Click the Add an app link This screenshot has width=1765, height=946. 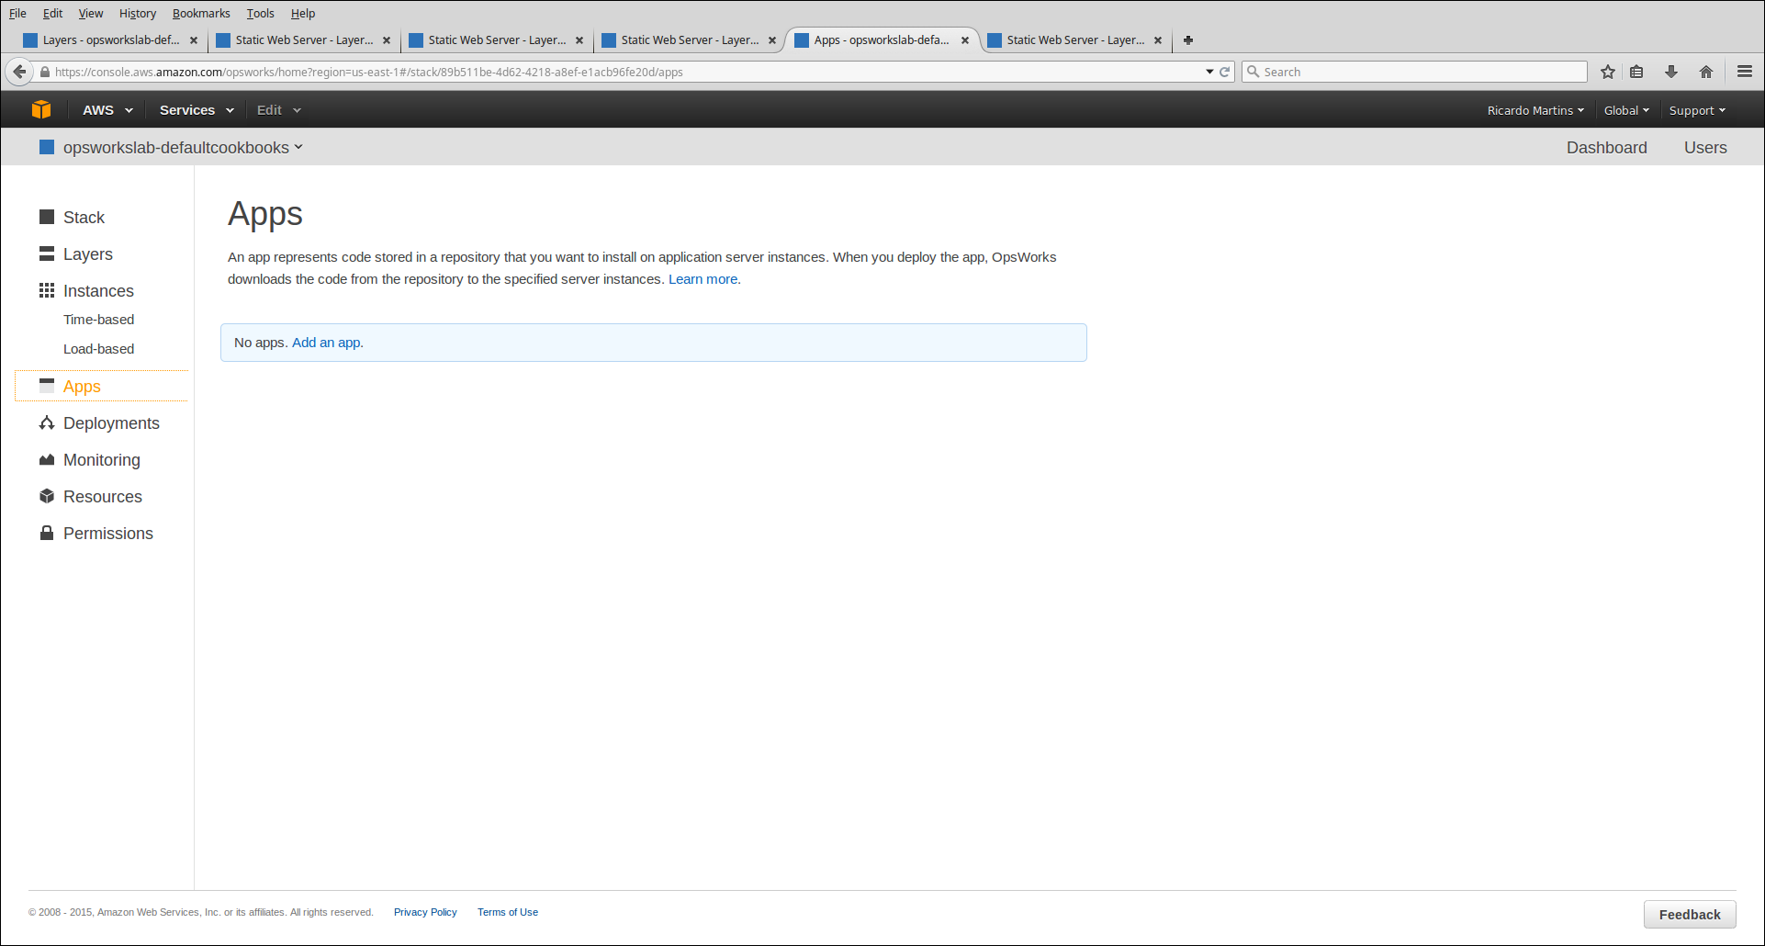[326, 343]
